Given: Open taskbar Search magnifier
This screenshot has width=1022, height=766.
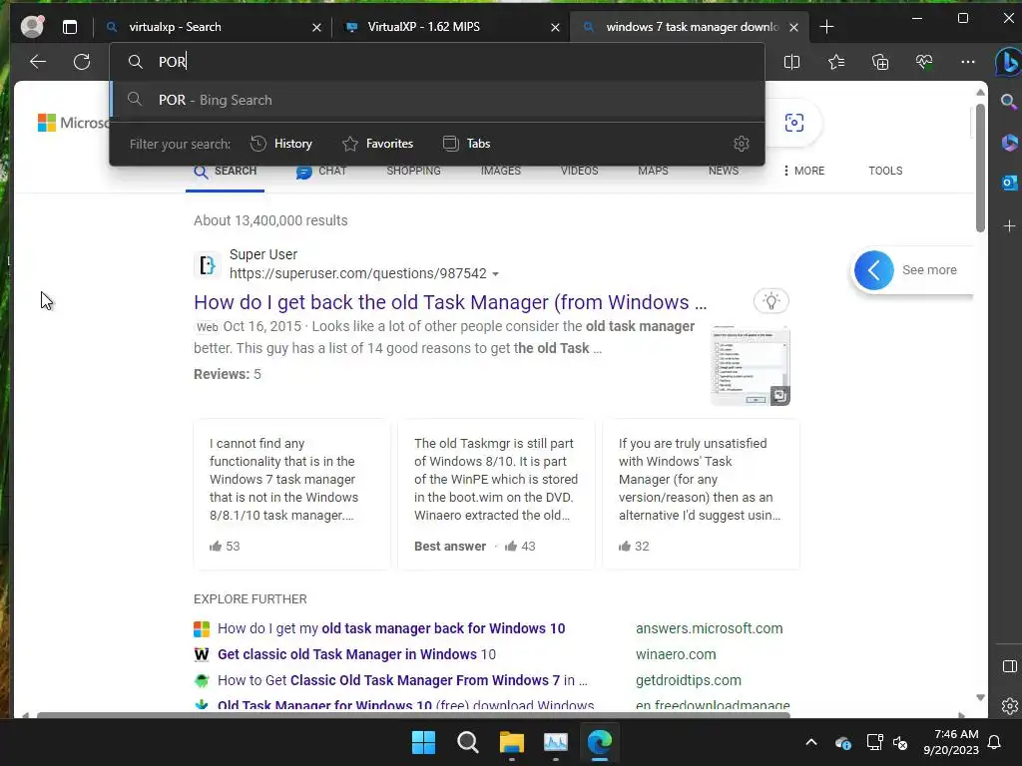Looking at the screenshot, I should click(x=467, y=742).
